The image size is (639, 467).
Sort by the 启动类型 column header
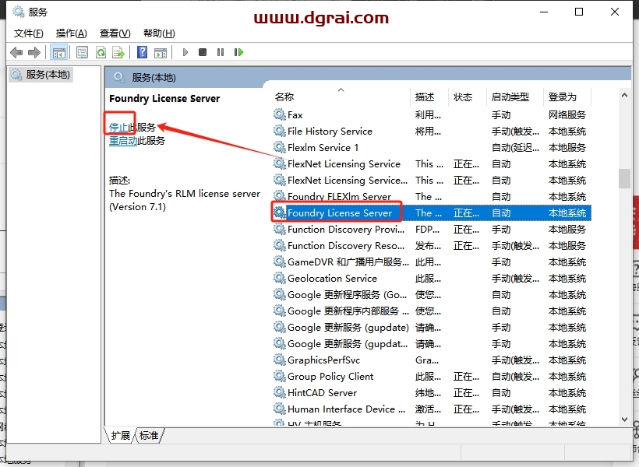coord(515,97)
